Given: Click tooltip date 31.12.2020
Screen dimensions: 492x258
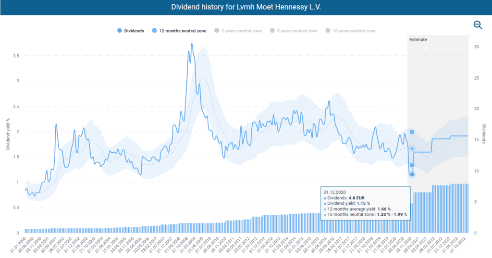Looking at the screenshot, I should 334,192.
